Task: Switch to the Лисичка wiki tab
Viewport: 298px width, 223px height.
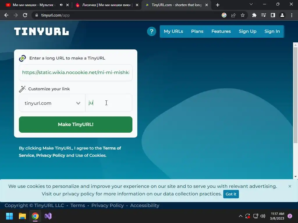Action: (107, 5)
